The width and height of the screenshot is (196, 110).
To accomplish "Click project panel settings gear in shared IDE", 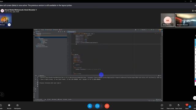I will [64, 32].
